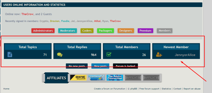This screenshot has width=212, height=93.
Task: Click the Packagers group legend button
Action: click(105, 31)
